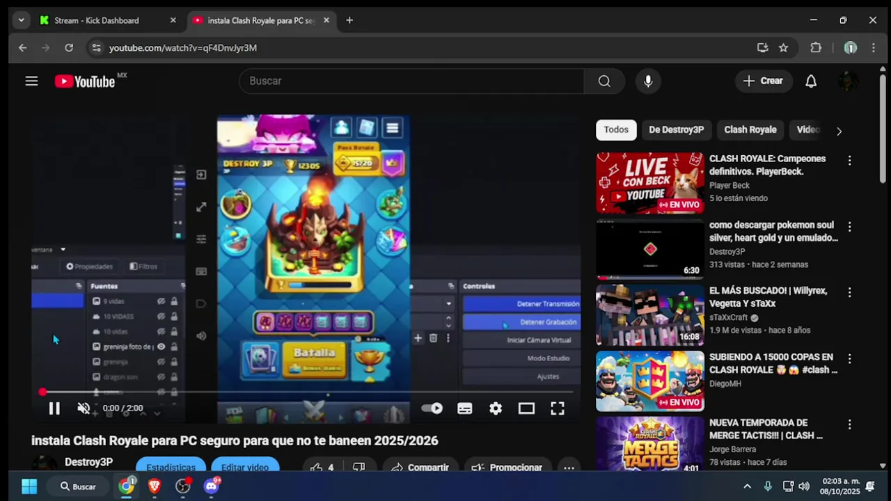Open a new browser tab
891x501 pixels.
(x=349, y=20)
